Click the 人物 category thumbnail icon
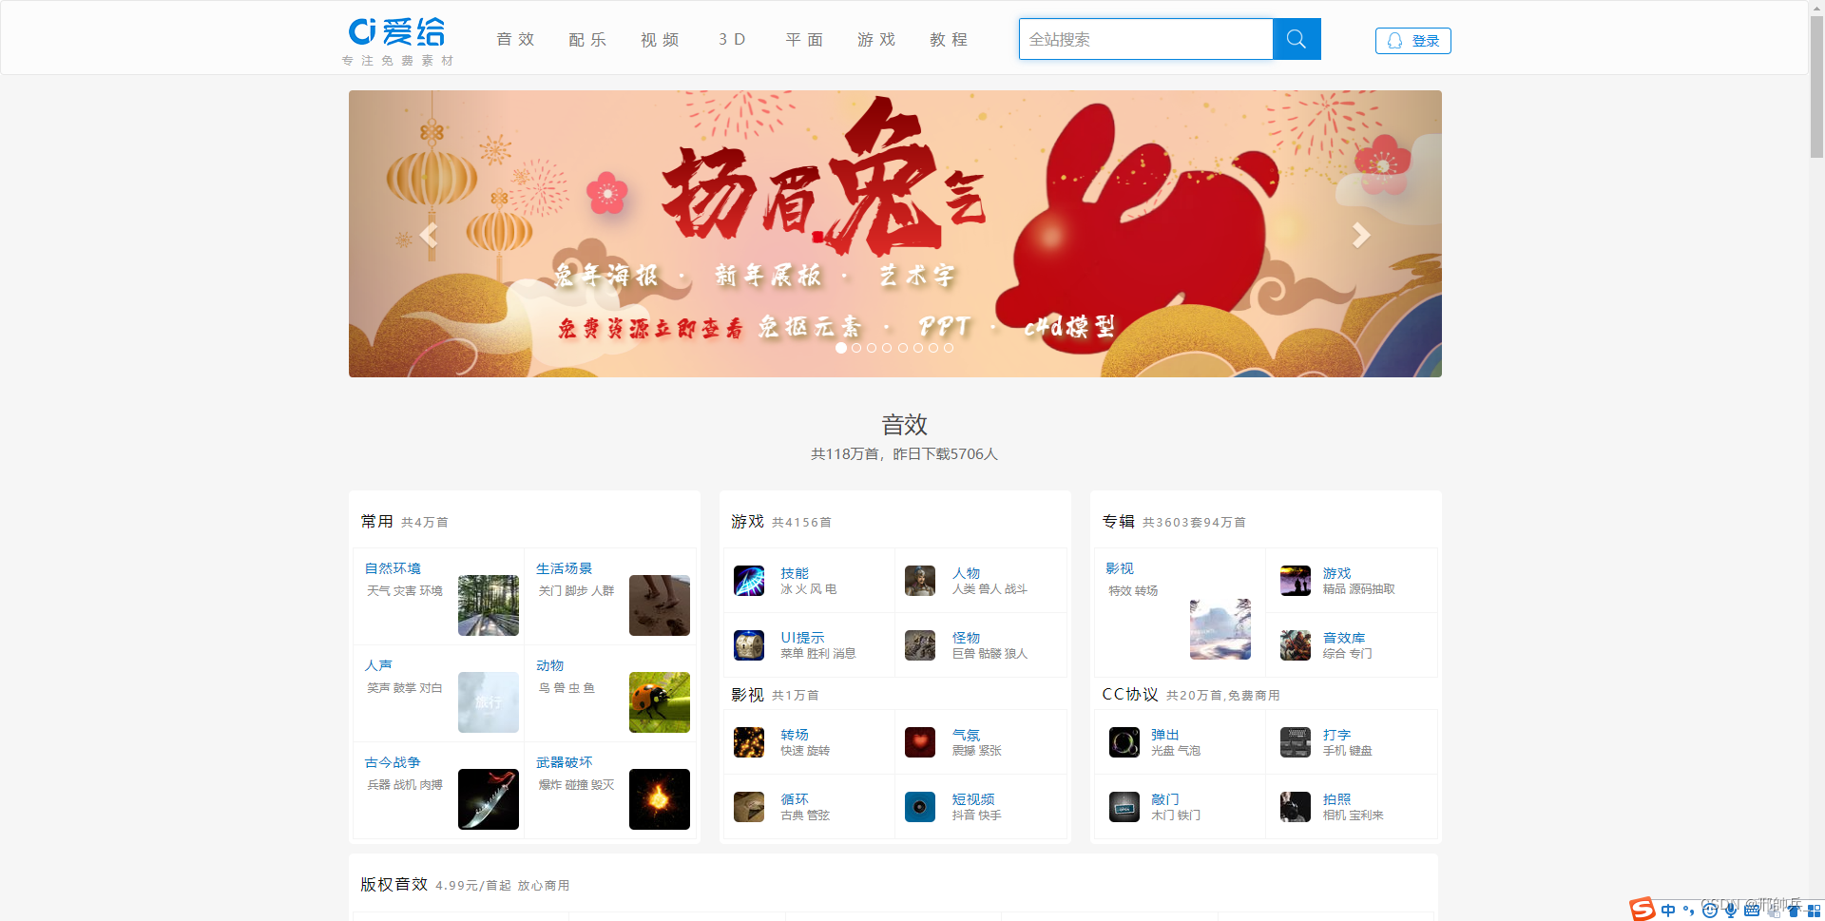Screen dimensions: 1825x921 pyautogui.click(x=920, y=581)
